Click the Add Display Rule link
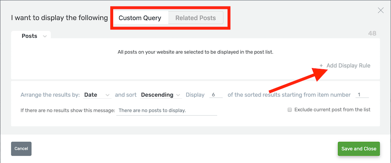Viewport: 391px width, 163px height. (348, 66)
